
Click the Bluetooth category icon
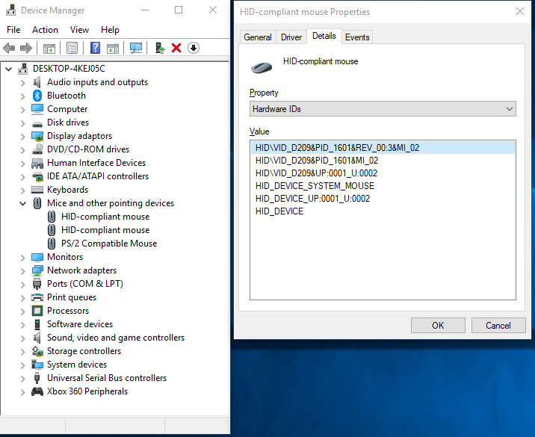pyautogui.click(x=37, y=96)
